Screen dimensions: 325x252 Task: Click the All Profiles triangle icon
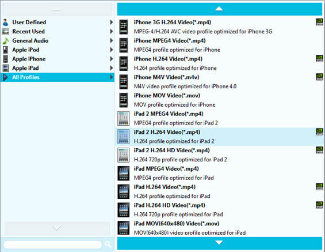(5, 77)
